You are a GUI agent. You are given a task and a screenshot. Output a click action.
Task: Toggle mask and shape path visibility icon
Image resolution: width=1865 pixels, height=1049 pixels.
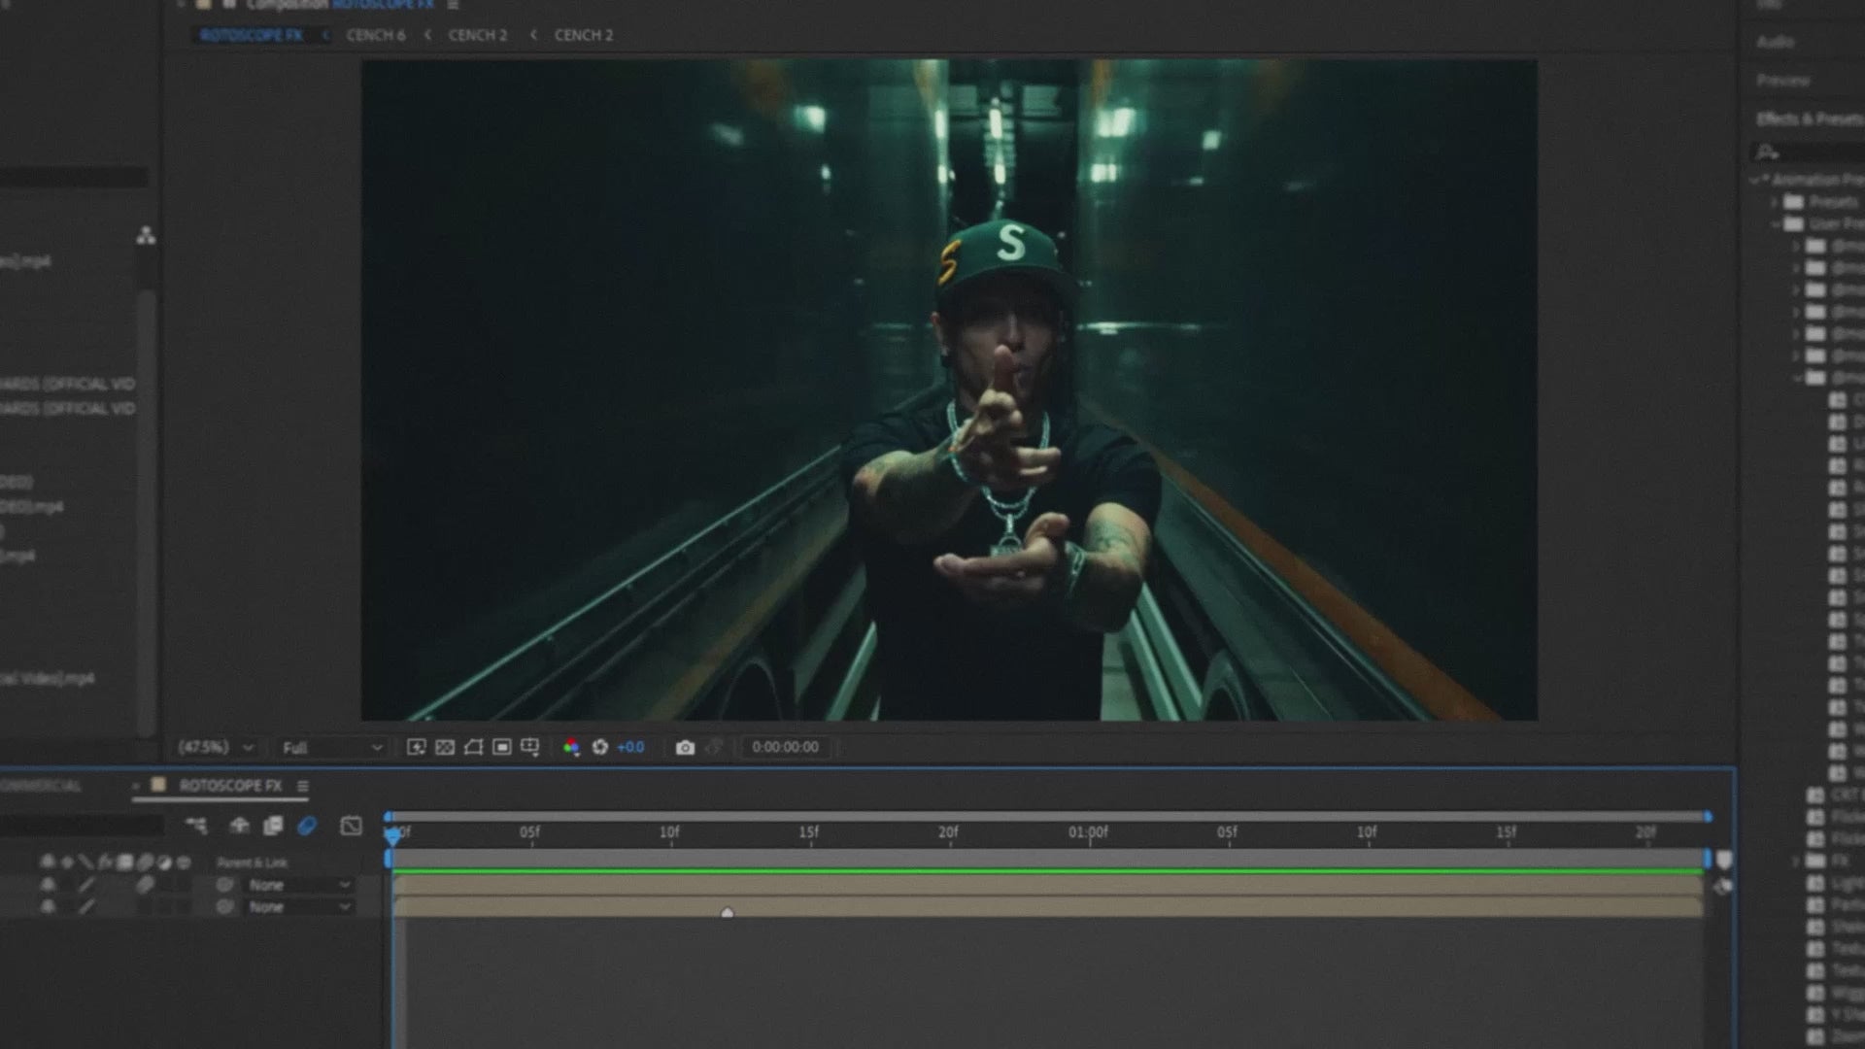click(x=473, y=747)
